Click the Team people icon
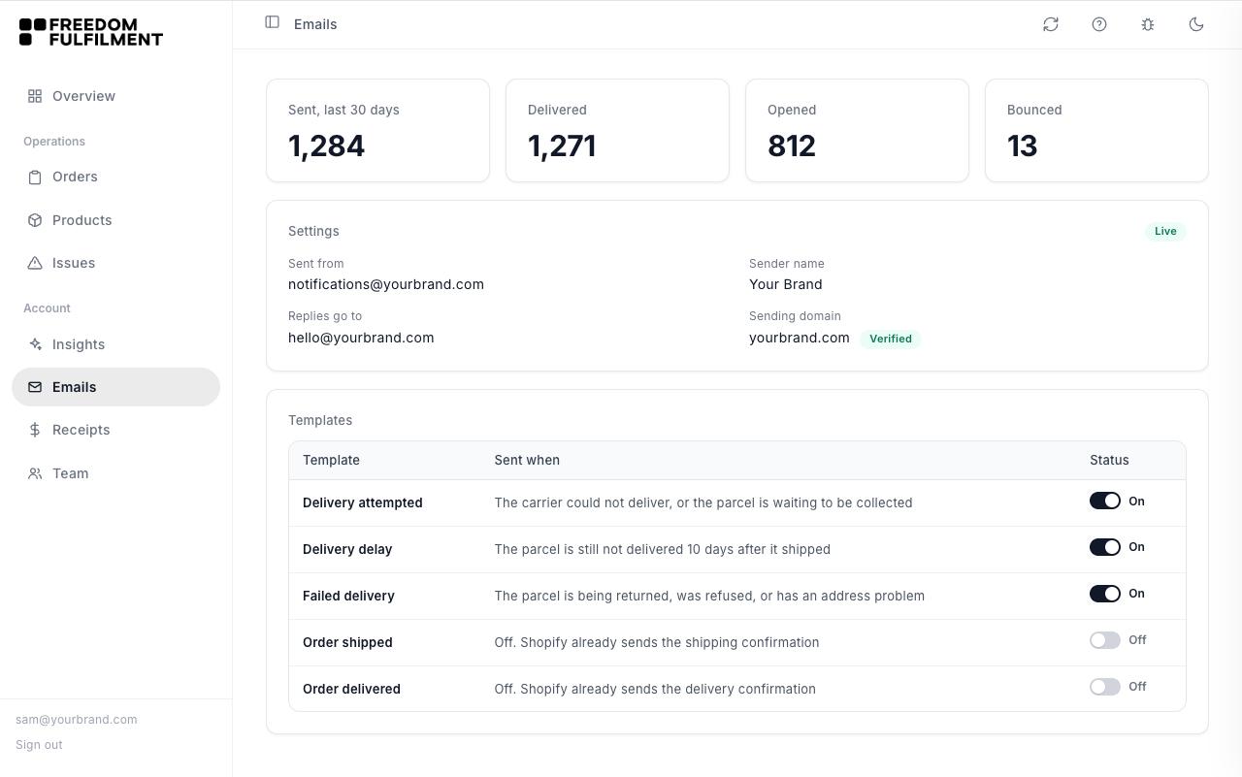 tap(35, 473)
